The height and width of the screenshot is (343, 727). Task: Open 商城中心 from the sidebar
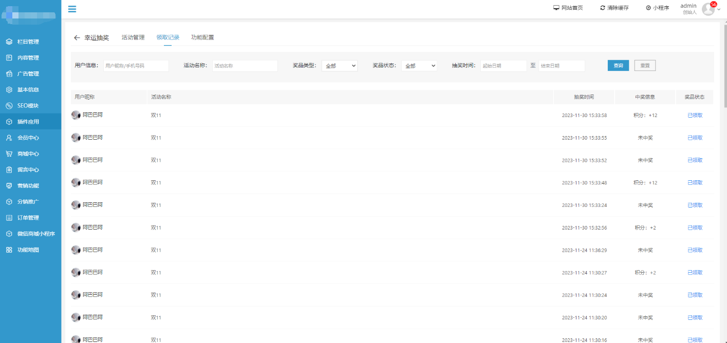pyautogui.click(x=28, y=154)
